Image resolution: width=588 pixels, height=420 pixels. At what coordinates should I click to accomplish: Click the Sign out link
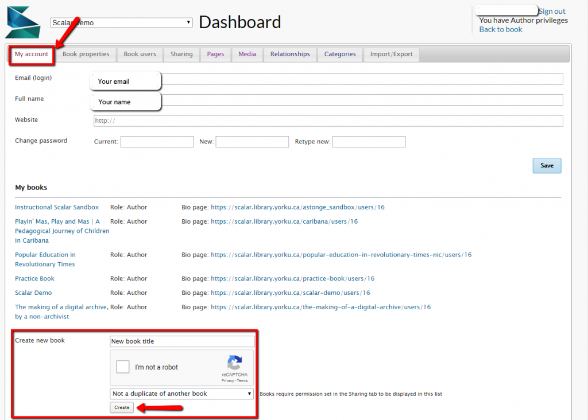click(x=552, y=11)
